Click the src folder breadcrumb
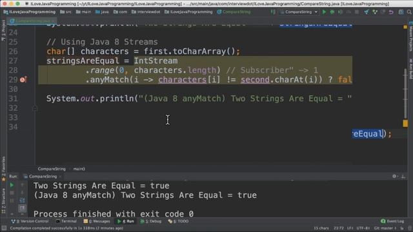413x232 pixels. [x=66, y=12]
